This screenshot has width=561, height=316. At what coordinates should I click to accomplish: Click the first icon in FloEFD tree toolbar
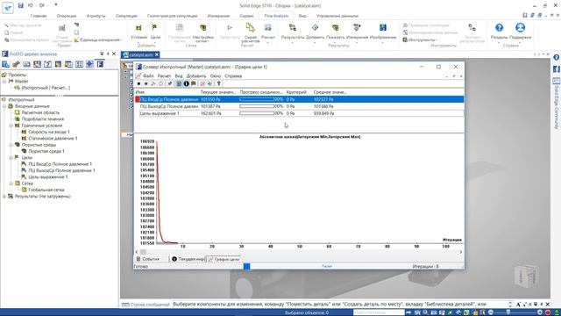(x=6, y=64)
